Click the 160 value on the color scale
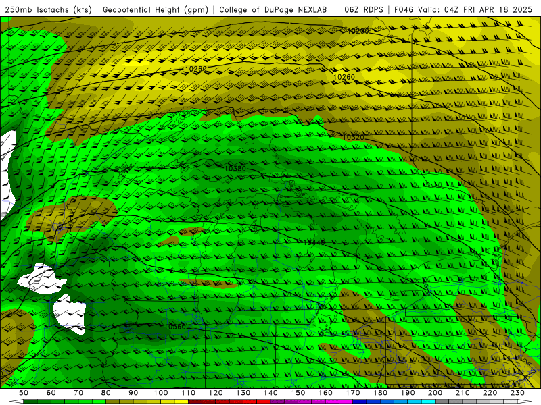This screenshot has width=541, height=405. click(x=326, y=393)
